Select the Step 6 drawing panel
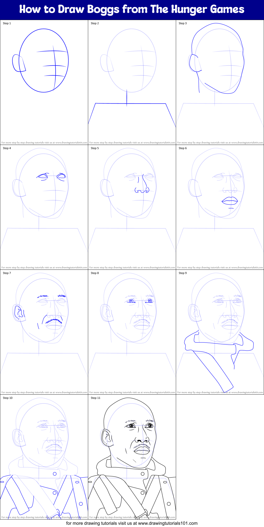Viewport: 264px width, 527px height. pos(220,207)
